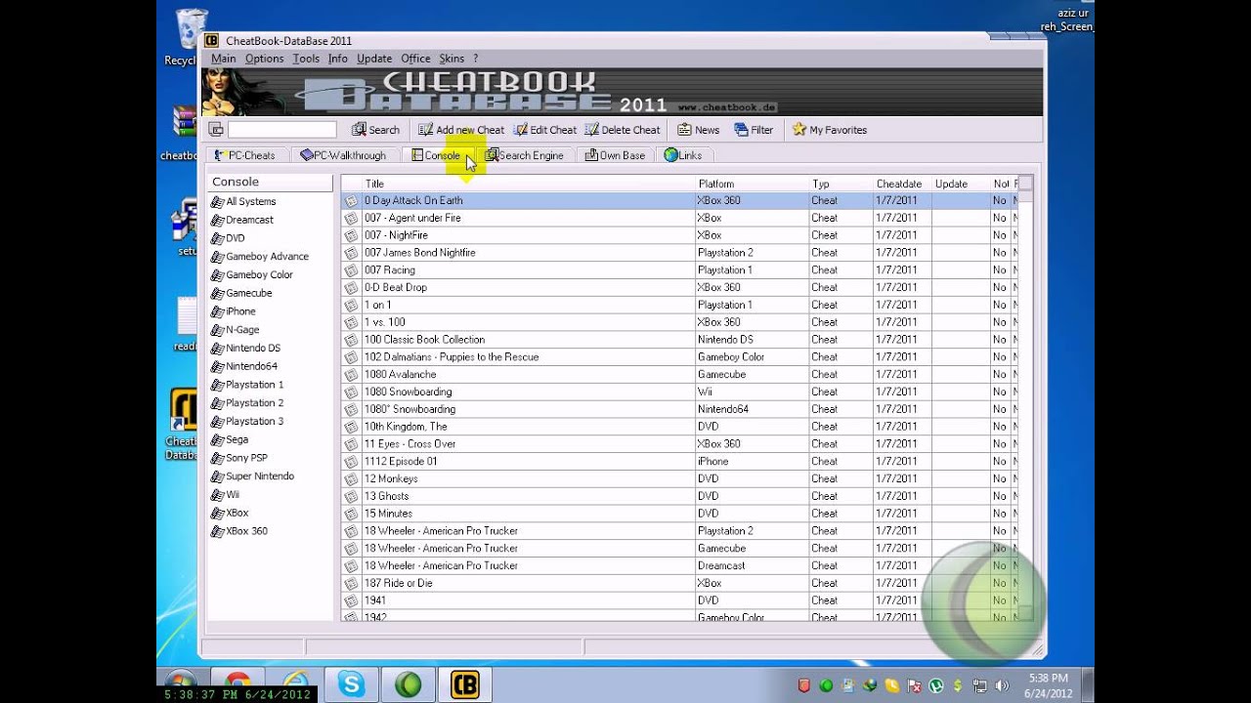The height and width of the screenshot is (703, 1251).
Task: Focus the search text field
Action: tap(282, 130)
